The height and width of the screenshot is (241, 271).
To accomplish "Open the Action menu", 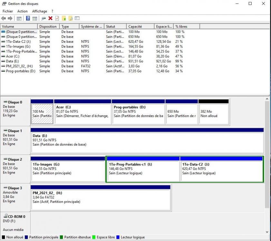I will tap(23, 11).
